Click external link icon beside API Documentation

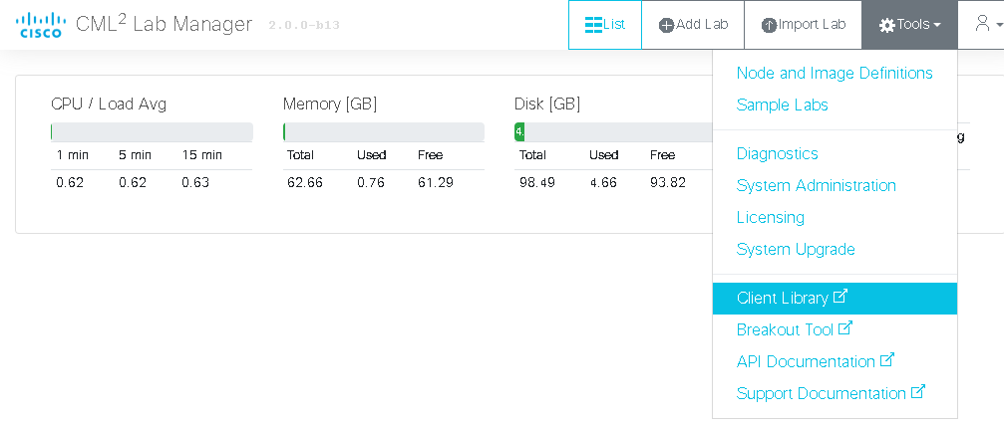[886, 360]
